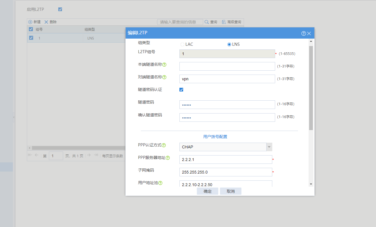Toggle the 启用L2TP checkbox
The image size is (376, 227).
point(60,9)
